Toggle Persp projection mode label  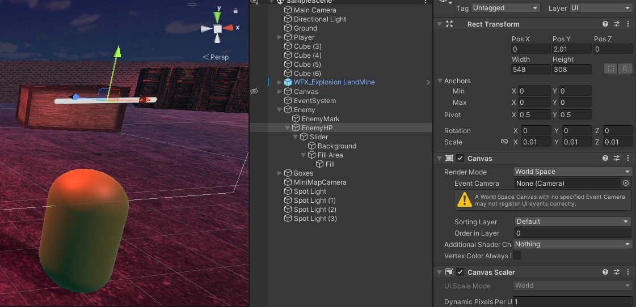[x=216, y=57]
